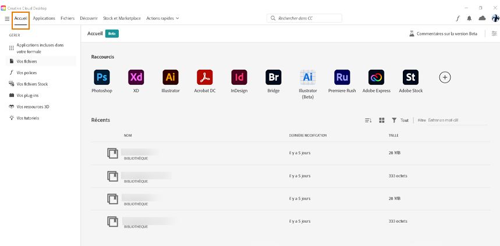The image size is (500, 246).
Task: Open the Illustrator shortcut icon
Action: click(x=171, y=77)
